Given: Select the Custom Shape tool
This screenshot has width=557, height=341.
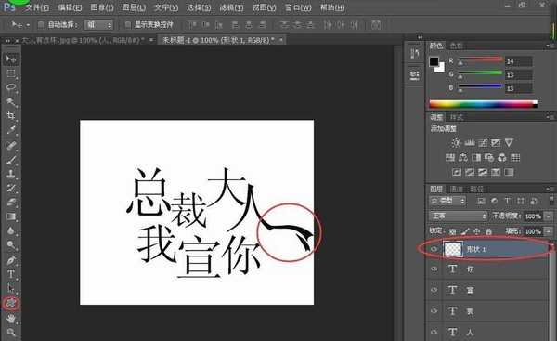Looking at the screenshot, I should (x=11, y=303).
